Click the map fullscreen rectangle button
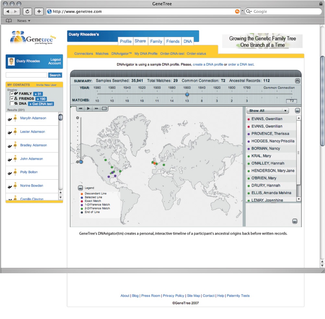Viewport: 325px width, 319px height. [x=104, y=108]
